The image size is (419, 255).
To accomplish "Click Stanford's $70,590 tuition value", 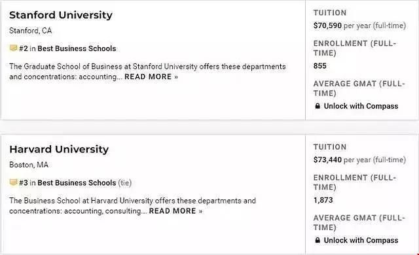I will click(x=327, y=25).
